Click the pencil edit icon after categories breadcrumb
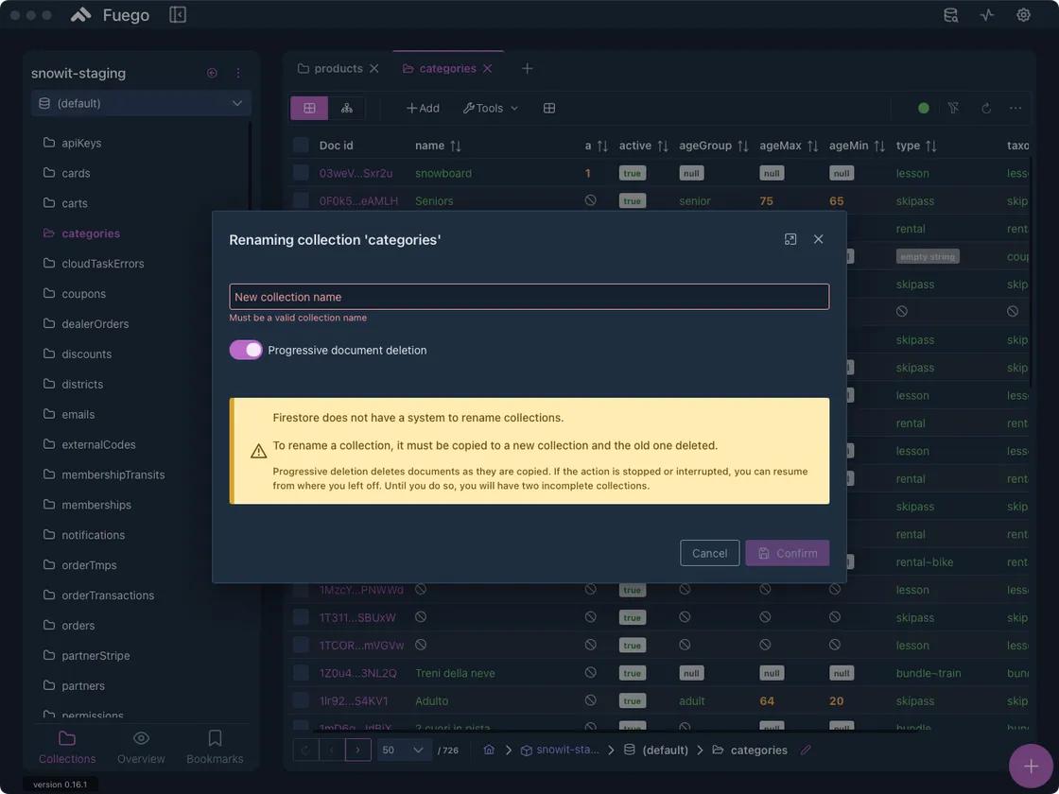The height and width of the screenshot is (794, 1059). (805, 751)
